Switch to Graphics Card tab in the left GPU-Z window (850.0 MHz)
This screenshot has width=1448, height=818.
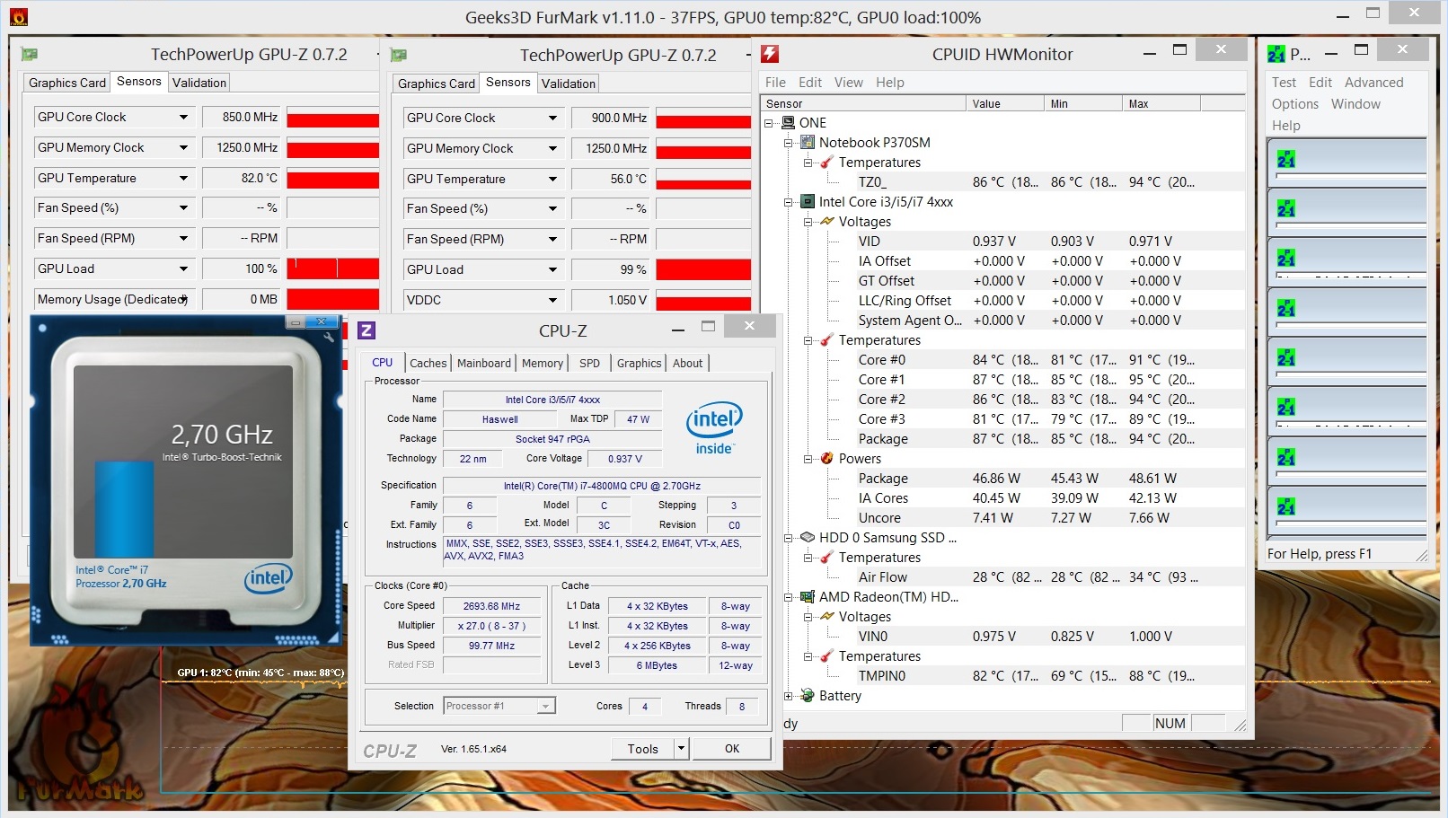[67, 83]
